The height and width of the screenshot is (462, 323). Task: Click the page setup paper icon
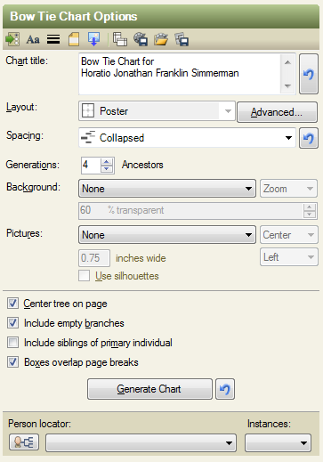(74, 39)
